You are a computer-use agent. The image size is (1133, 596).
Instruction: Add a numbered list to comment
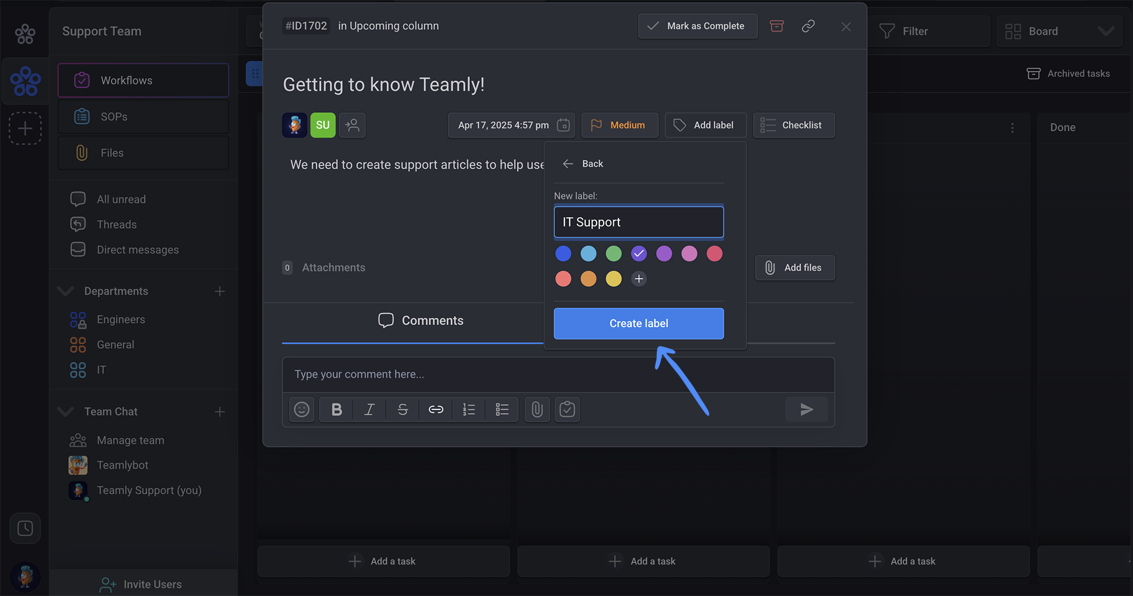coord(469,409)
